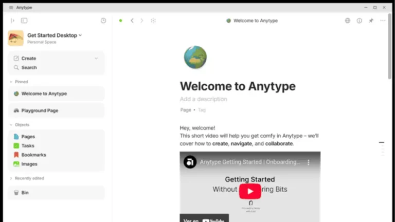The width and height of the screenshot is (395, 222).
Task: Open the Bookmarks object list
Action: click(57, 155)
